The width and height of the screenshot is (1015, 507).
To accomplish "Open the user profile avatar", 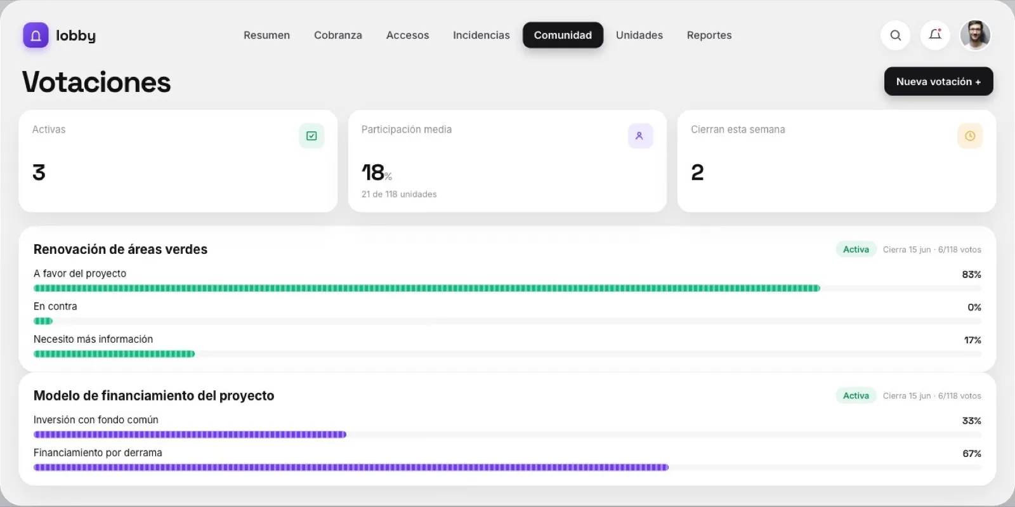I will [975, 35].
